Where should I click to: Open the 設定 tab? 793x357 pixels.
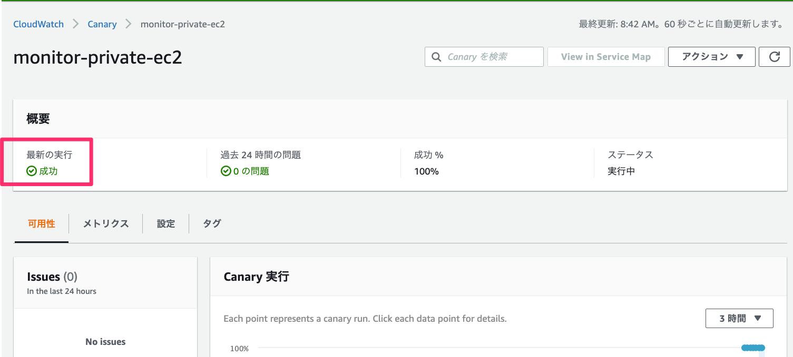(x=165, y=223)
